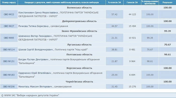176x98 pixels.
Task: Click the 'Номер округу' column header
Action: pyautogui.click(x=9, y=2)
